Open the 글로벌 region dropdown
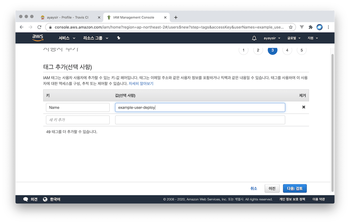This screenshot has height=224, width=350. [294, 38]
